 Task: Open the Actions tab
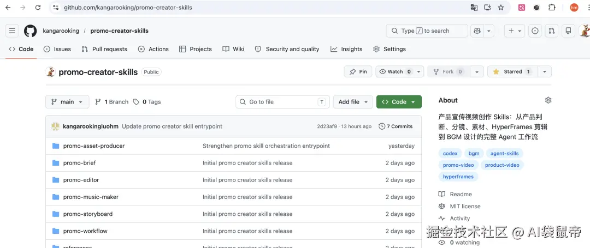pos(153,49)
